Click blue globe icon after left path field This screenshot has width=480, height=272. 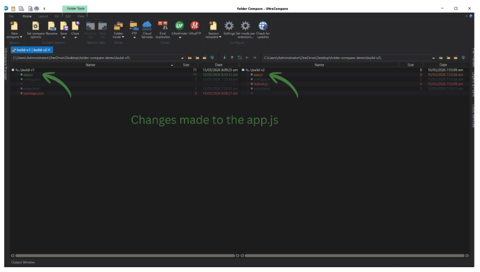coord(212,57)
